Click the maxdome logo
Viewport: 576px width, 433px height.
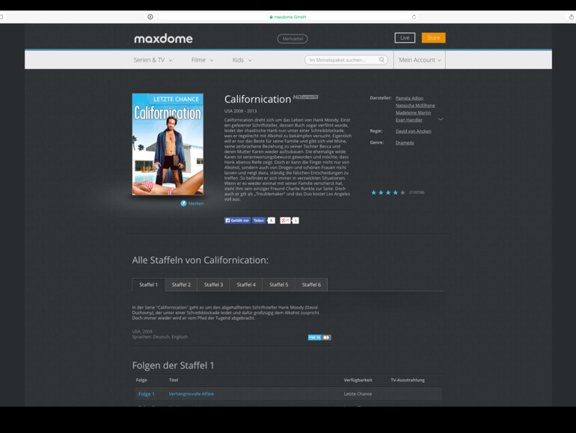pyautogui.click(x=163, y=38)
